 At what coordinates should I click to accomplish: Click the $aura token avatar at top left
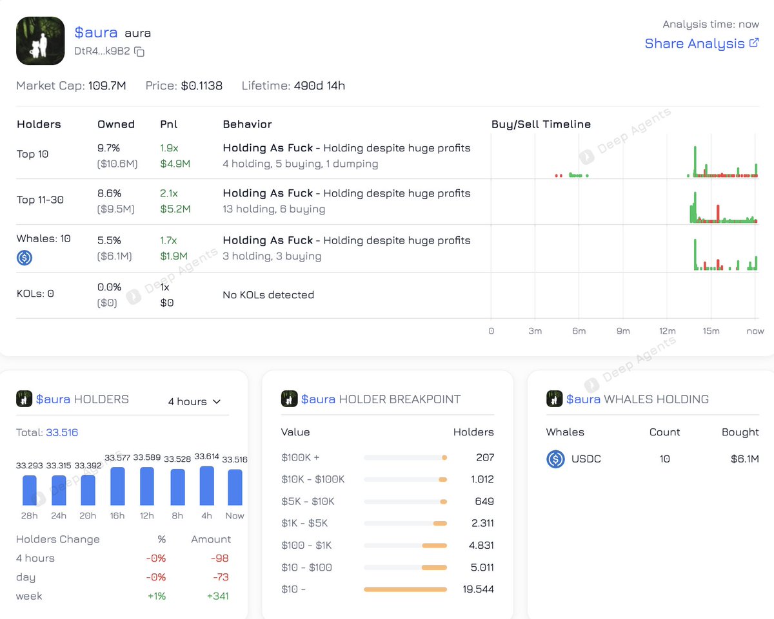click(x=40, y=40)
